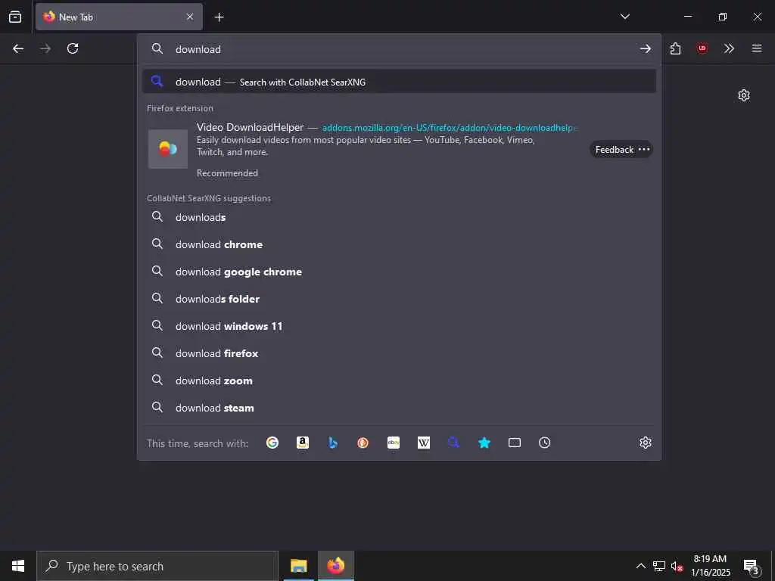Select Search with CollabNet SearXNG result
Screen dimensions: 775x581
click(x=399, y=82)
